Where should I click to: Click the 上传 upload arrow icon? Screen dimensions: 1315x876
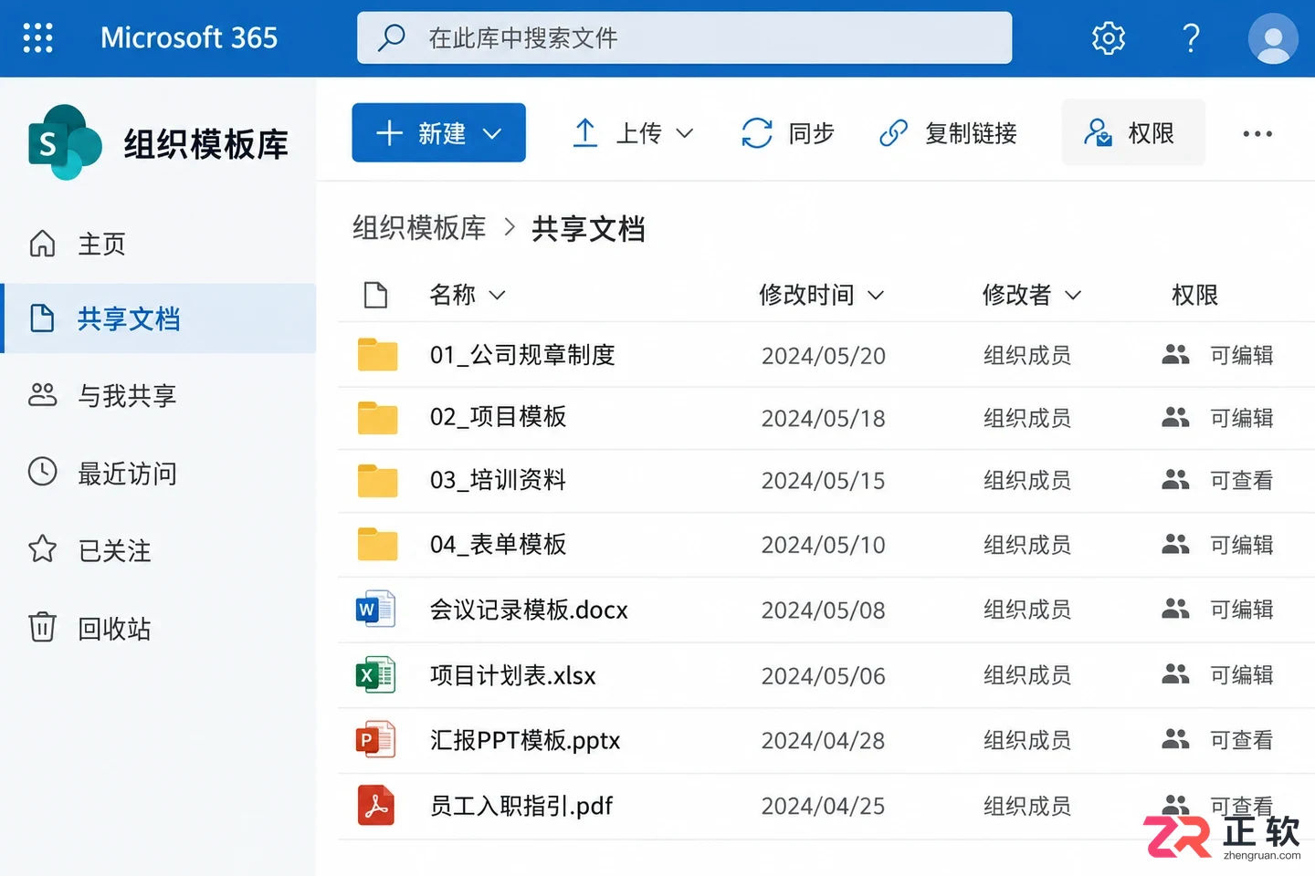585,133
